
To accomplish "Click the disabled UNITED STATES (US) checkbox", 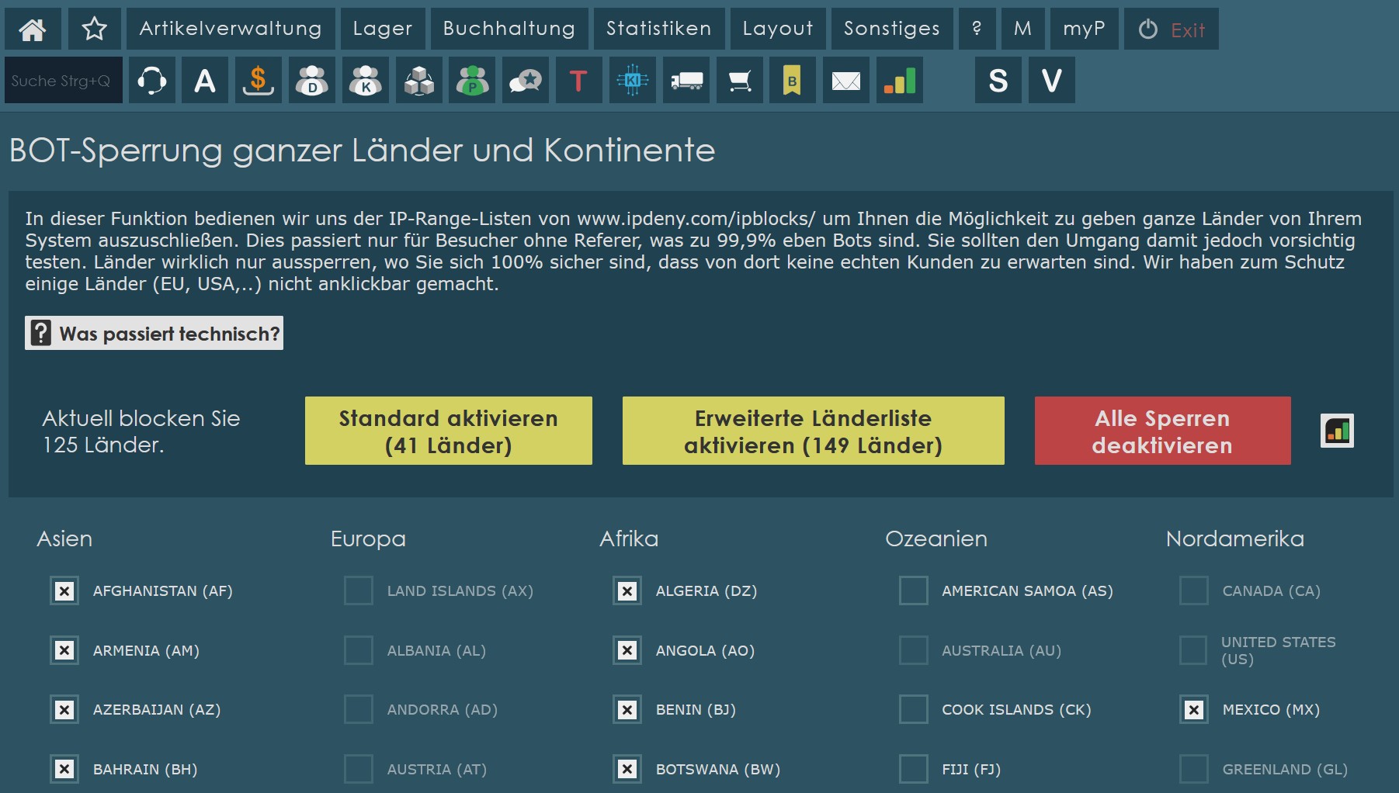I will click(x=1194, y=650).
